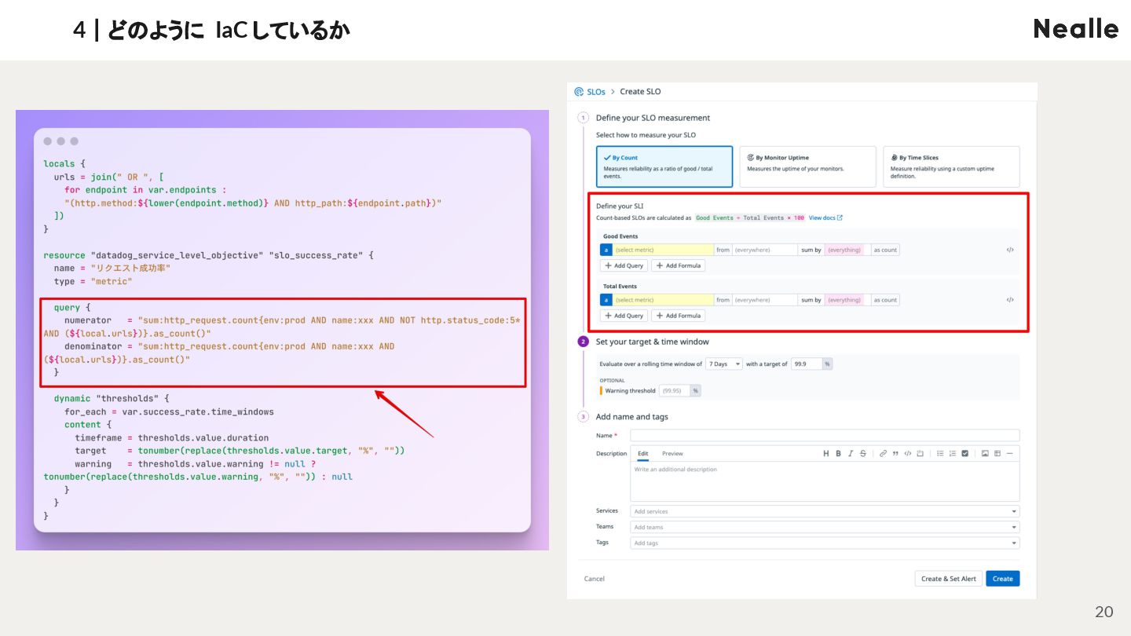Go to SLOs breadcrumb link
Screen dimensions: 1131x636
596,92
